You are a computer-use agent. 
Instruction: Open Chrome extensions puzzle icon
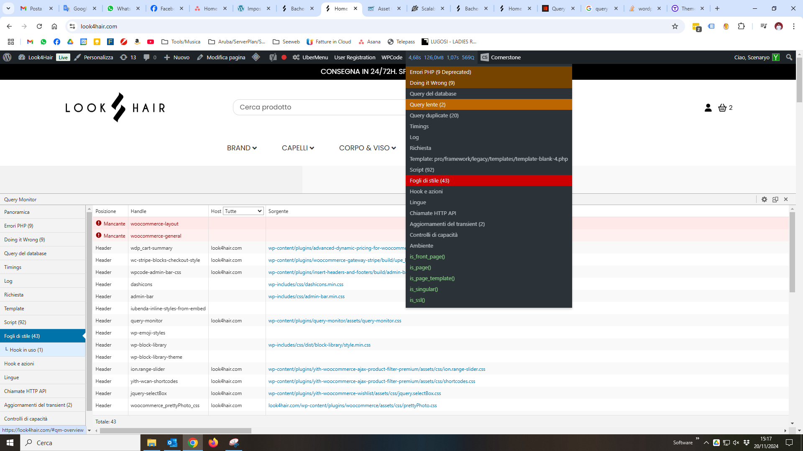[741, 26]
